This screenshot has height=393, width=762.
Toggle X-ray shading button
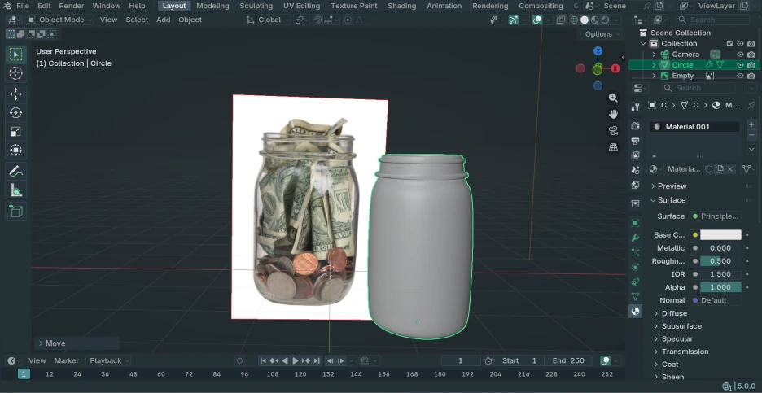pos(561,20)
